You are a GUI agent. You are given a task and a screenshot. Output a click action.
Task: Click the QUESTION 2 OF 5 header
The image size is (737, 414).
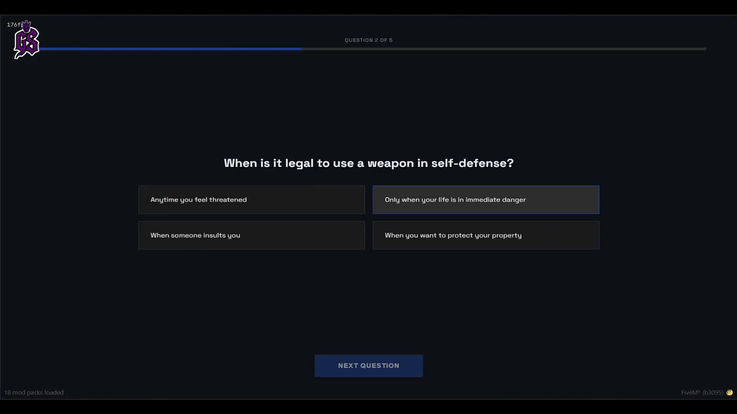click(368, 40)
